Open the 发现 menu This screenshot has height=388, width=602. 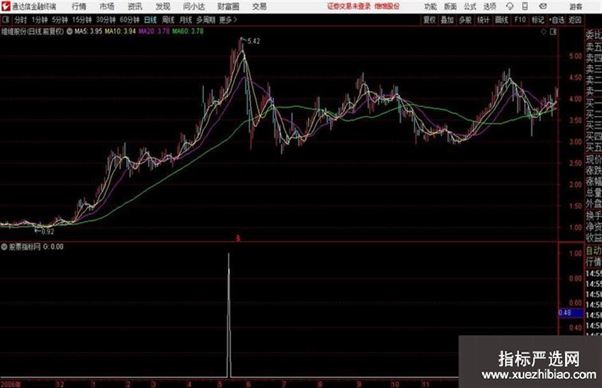(x=163, y=6)
